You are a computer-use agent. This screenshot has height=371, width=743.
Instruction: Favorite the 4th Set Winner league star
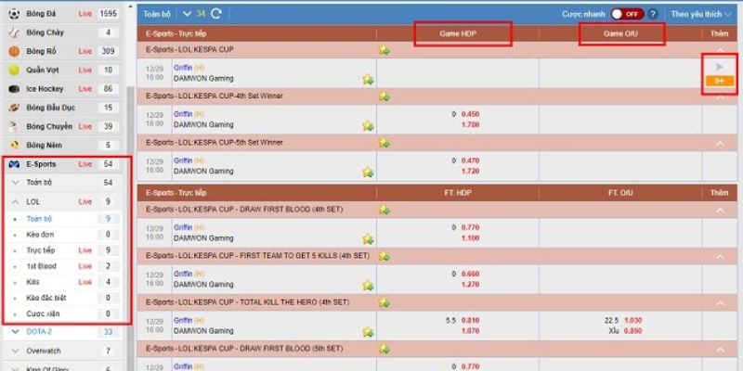385,96
